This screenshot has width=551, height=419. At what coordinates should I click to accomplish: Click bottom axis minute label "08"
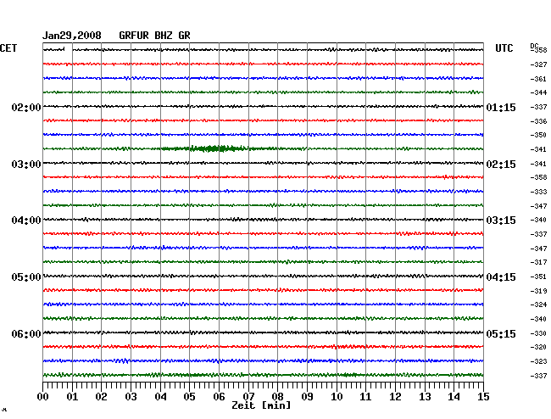(x=277, y=397)
